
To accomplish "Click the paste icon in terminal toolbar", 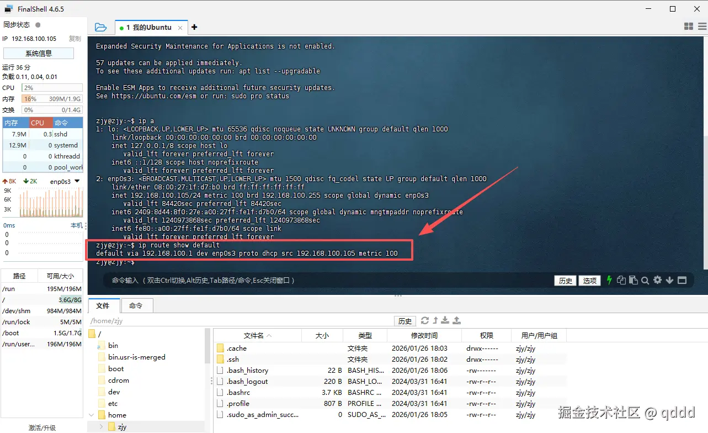I will tap(633, 280).
